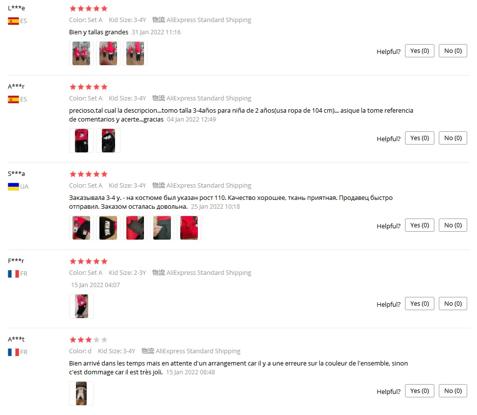Vote No on A***r's review
The image size is (477, 415).
tap(453, 138)
